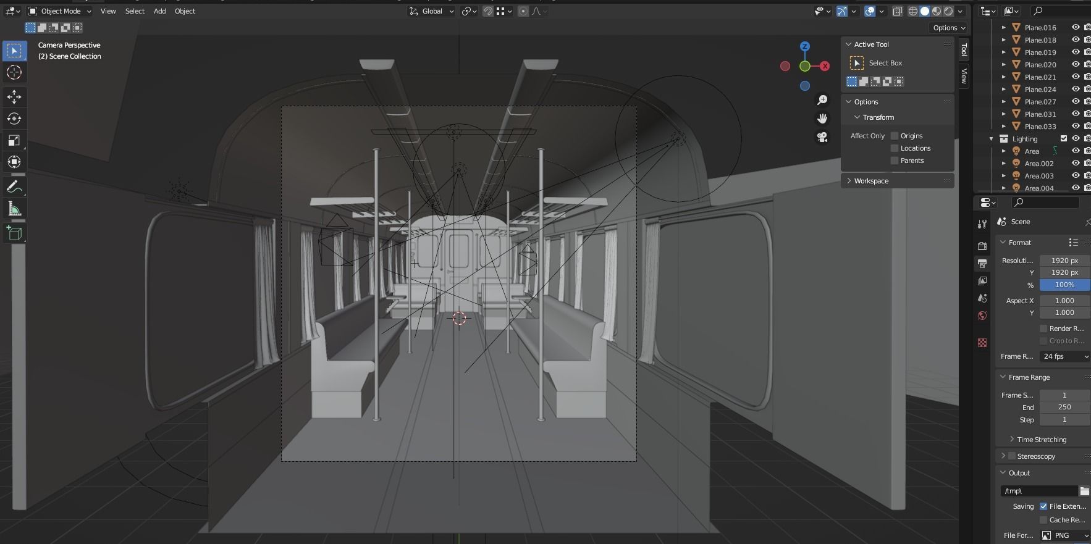Collapse the Lighting collection in outliner
Screen dimensions: 1091x544
tap(991, 139)
